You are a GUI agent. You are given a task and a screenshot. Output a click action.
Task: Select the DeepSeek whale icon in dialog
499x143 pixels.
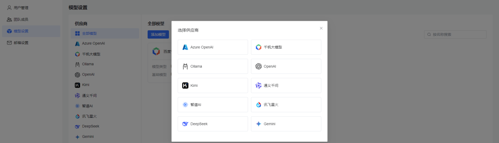coord(185,124)
